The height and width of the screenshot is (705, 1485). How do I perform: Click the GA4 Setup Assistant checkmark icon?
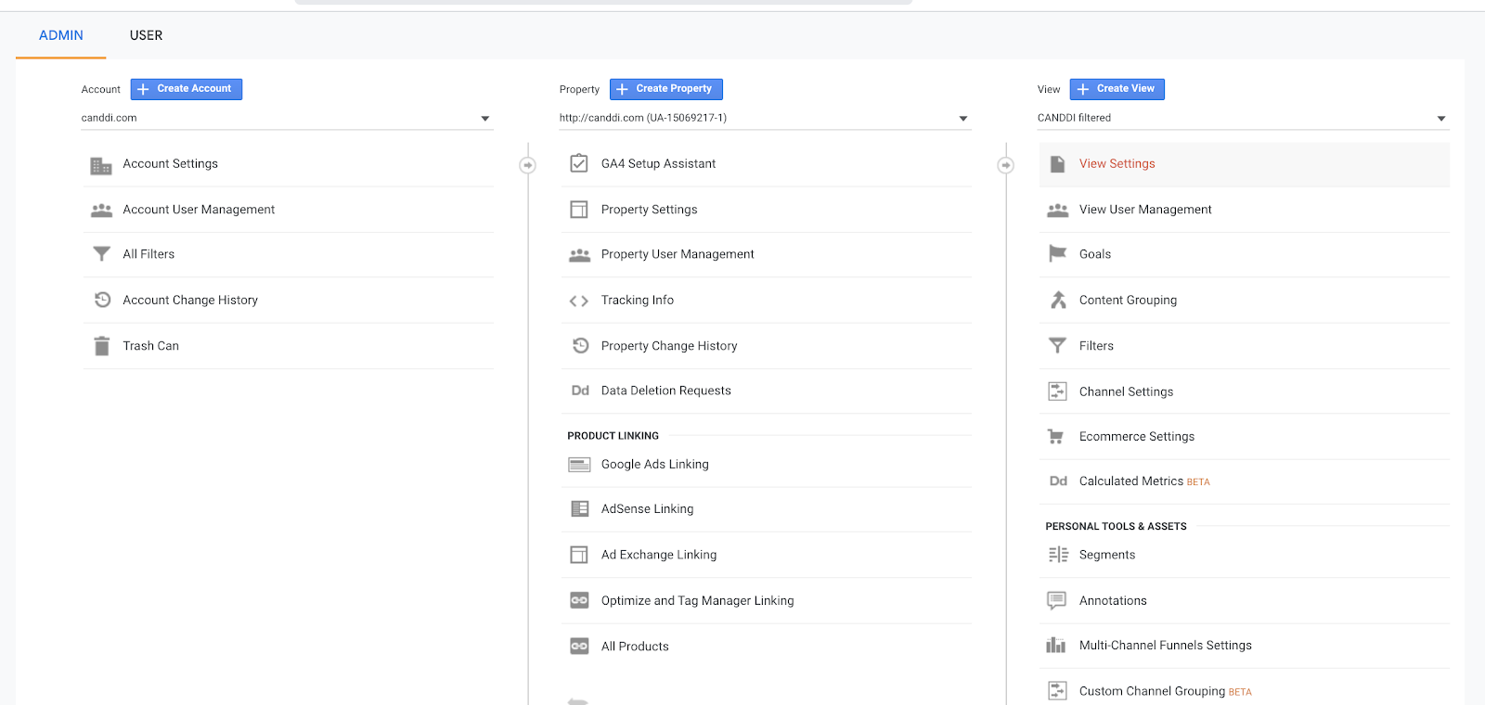(x=579, y=163)
